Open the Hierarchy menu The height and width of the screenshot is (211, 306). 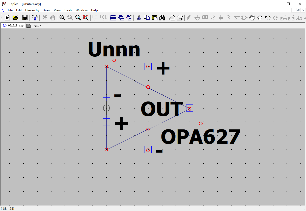(x=32, y=10)
